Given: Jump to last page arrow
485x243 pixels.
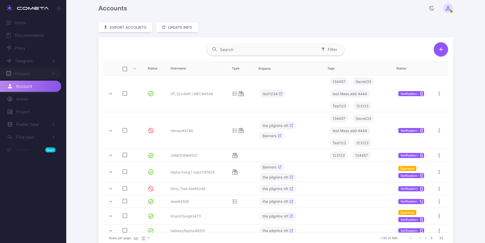Looking at the screenshot, I should 441,238.
